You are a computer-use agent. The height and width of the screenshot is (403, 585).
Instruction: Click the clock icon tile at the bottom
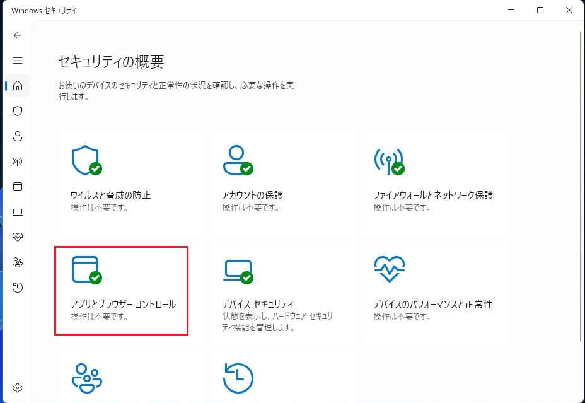click(238, 377)
